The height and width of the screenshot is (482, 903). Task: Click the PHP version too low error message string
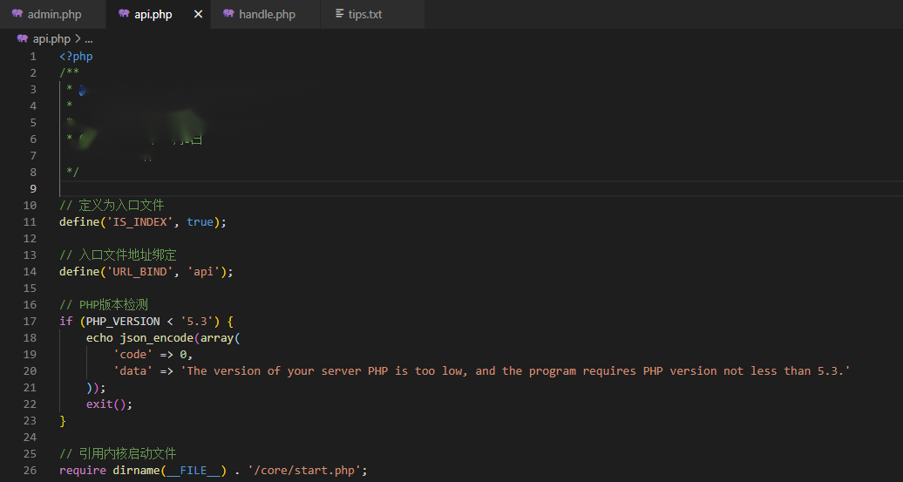coord(516,371)
